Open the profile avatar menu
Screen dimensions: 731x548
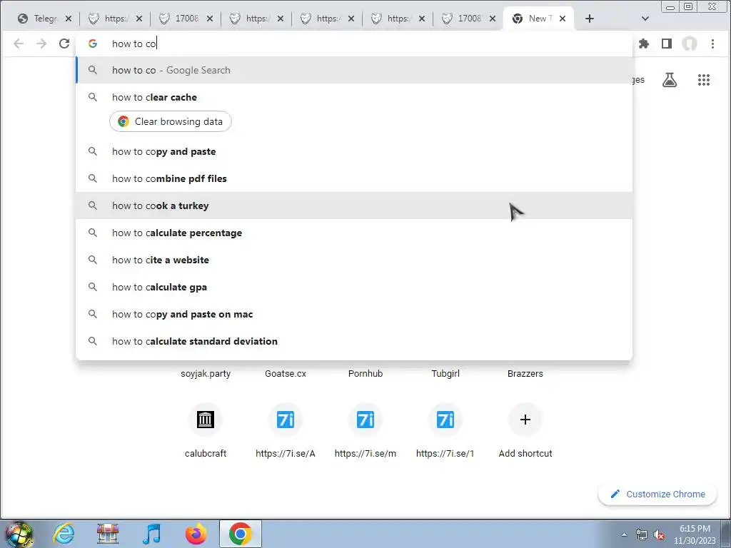point(690,44)
